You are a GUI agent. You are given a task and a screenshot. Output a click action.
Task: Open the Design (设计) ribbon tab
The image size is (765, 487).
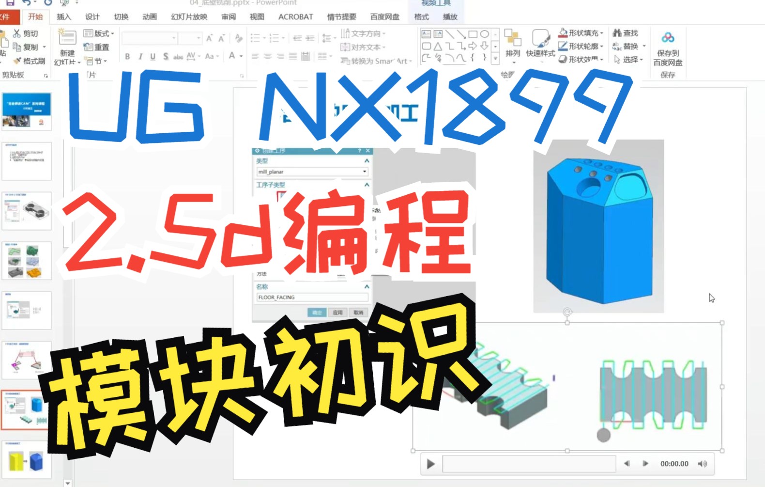click(x=92, y=16)
